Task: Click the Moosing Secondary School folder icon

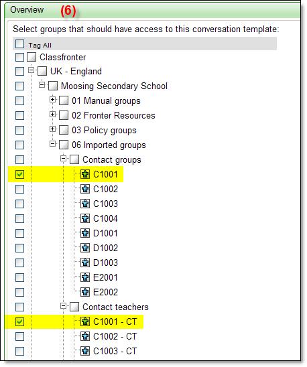Action: pos(53,86)
